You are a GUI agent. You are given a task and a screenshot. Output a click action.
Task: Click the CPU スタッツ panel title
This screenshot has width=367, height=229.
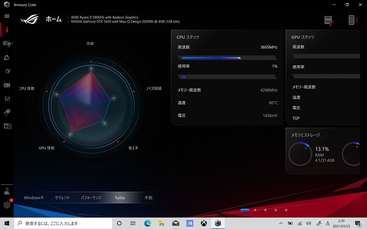[x=188, y=37]
